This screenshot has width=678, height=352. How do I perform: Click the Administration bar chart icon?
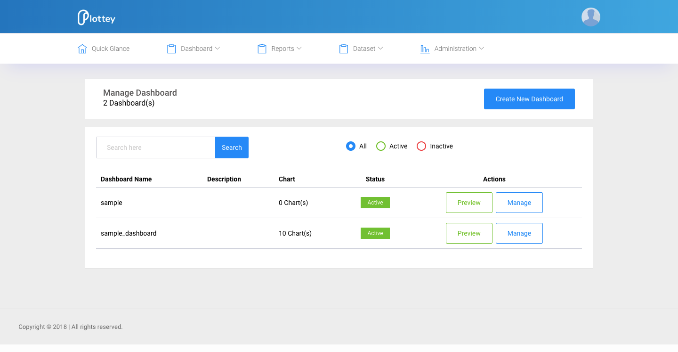pyautogui.click(x=425, y=48)
